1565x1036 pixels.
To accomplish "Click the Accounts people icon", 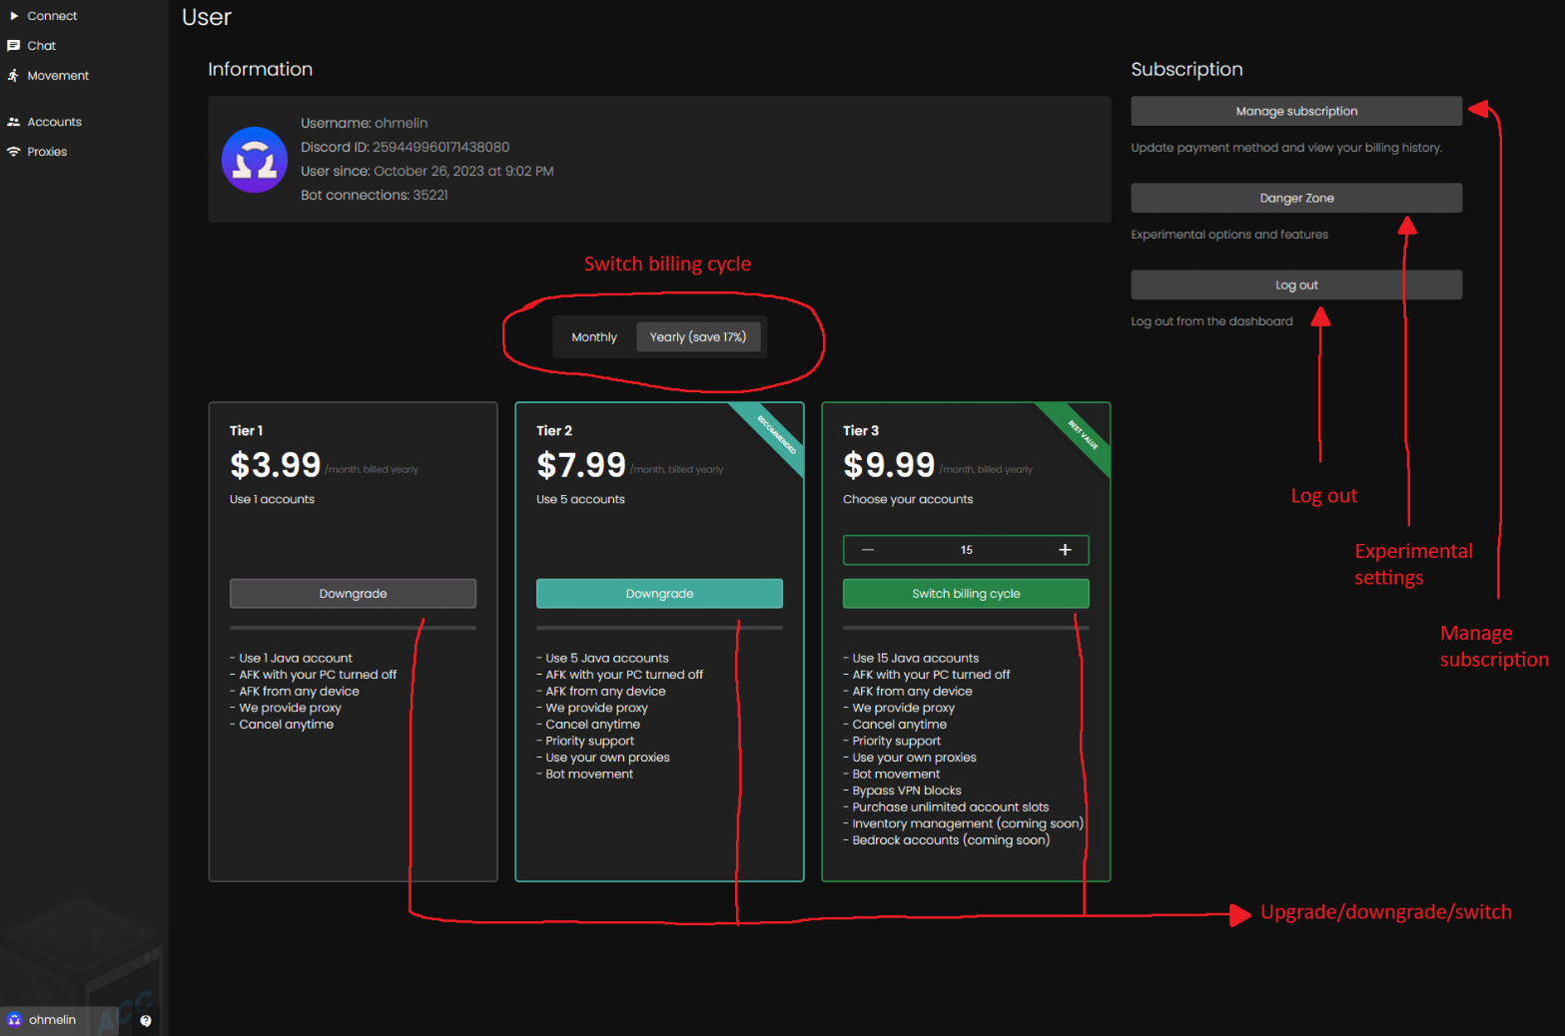I will click(14, 122).
